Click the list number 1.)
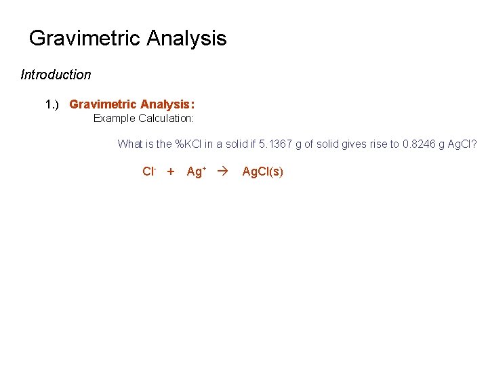488x366 pixels. point(52,104)
